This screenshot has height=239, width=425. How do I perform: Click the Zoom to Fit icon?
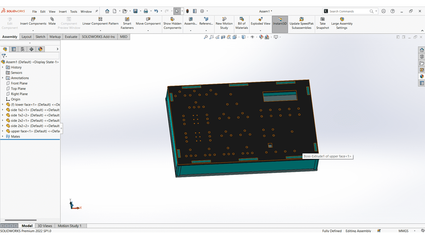(x=206, y=37)
